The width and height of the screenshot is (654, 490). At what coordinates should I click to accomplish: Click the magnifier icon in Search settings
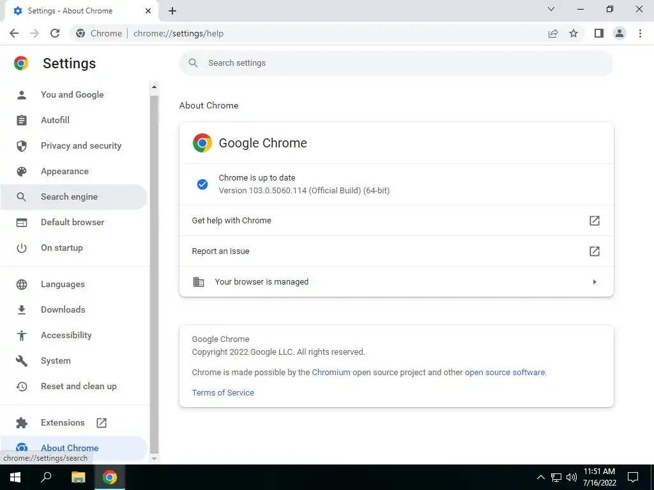pos(193,63)
